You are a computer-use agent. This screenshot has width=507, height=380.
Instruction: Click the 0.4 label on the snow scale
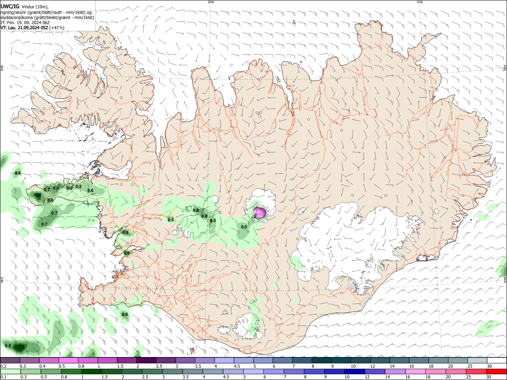tap(42, 366)
